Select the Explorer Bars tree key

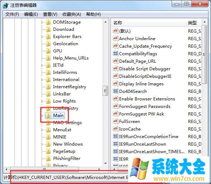click(x=67, y=37)
